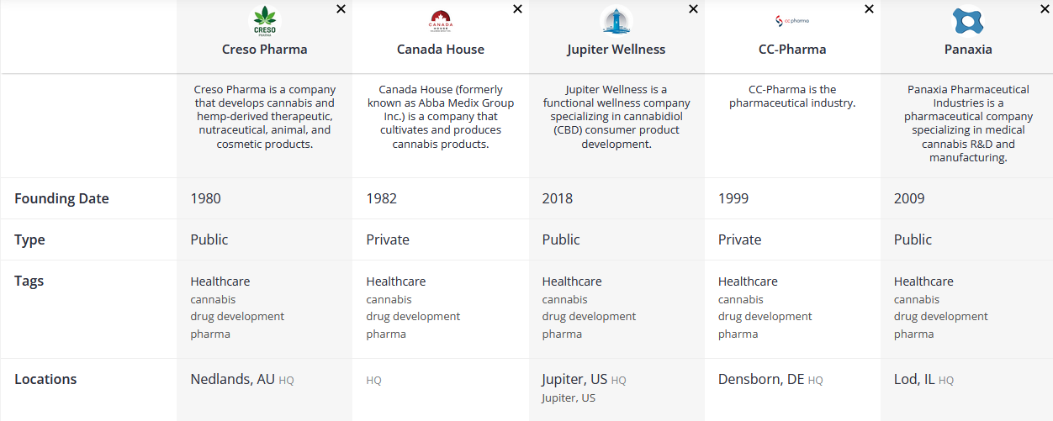This screenshot has width=1053, height=421.
Task: Open the Panaxia company name link
Action: point(968,50)
